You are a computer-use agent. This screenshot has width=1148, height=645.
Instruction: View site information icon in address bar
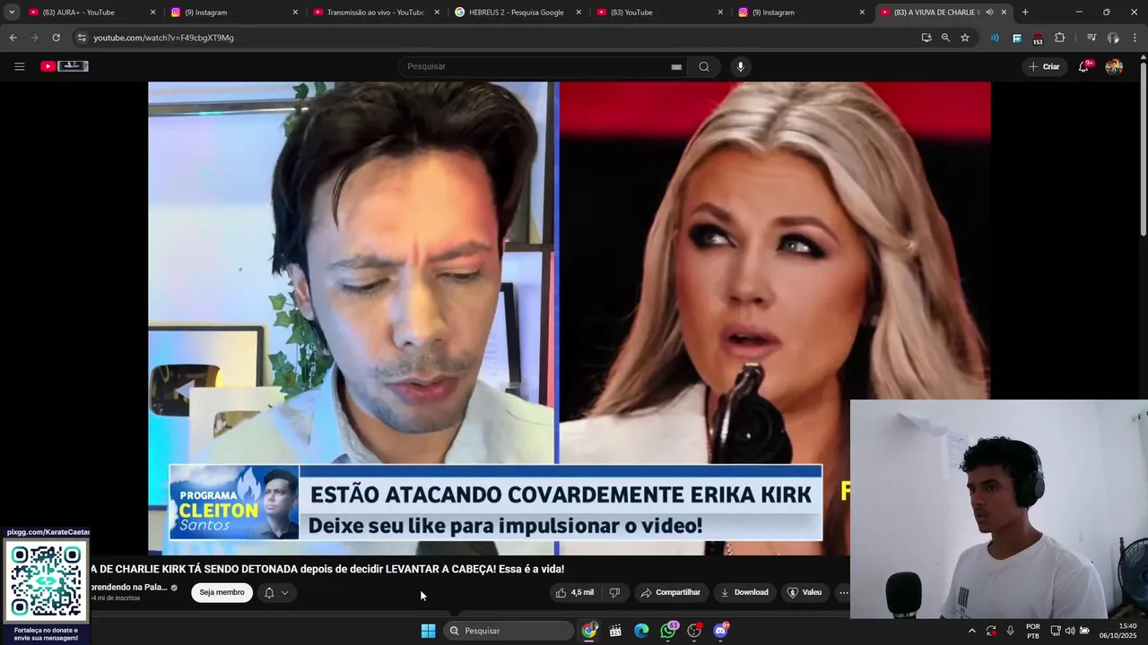(82, 38)
